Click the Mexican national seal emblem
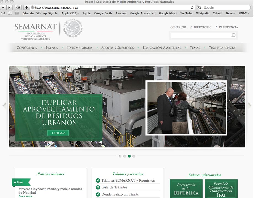Image resolution: width=265 pixels, height=198 pixels. point(73,28)
